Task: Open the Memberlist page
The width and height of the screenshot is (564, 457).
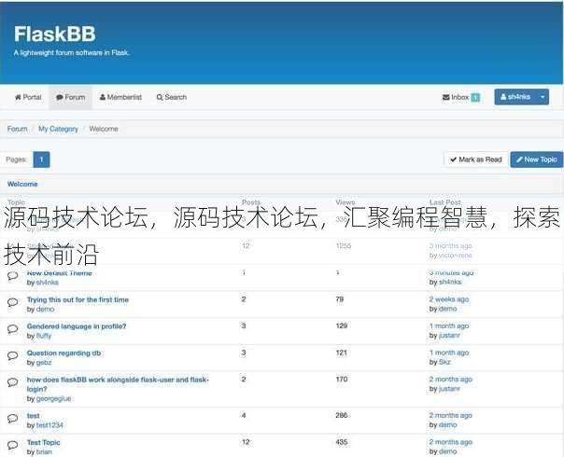Action: coord(120,97)
